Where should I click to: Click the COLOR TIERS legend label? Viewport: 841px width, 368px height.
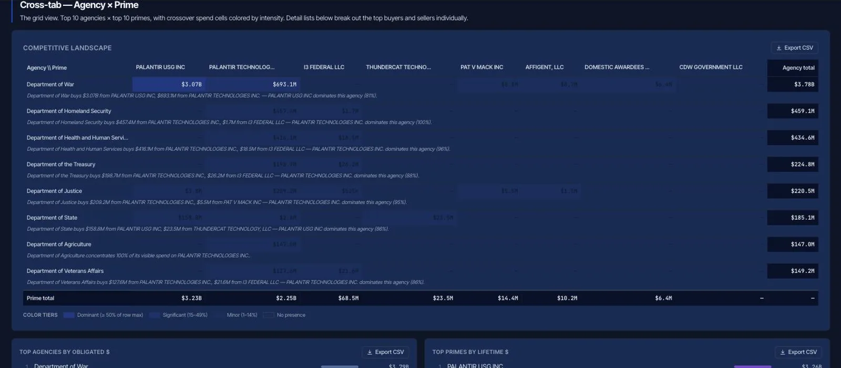pyautogui.click(x=40, y=315)
